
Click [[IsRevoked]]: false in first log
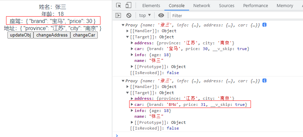click(x=155, y=73)
